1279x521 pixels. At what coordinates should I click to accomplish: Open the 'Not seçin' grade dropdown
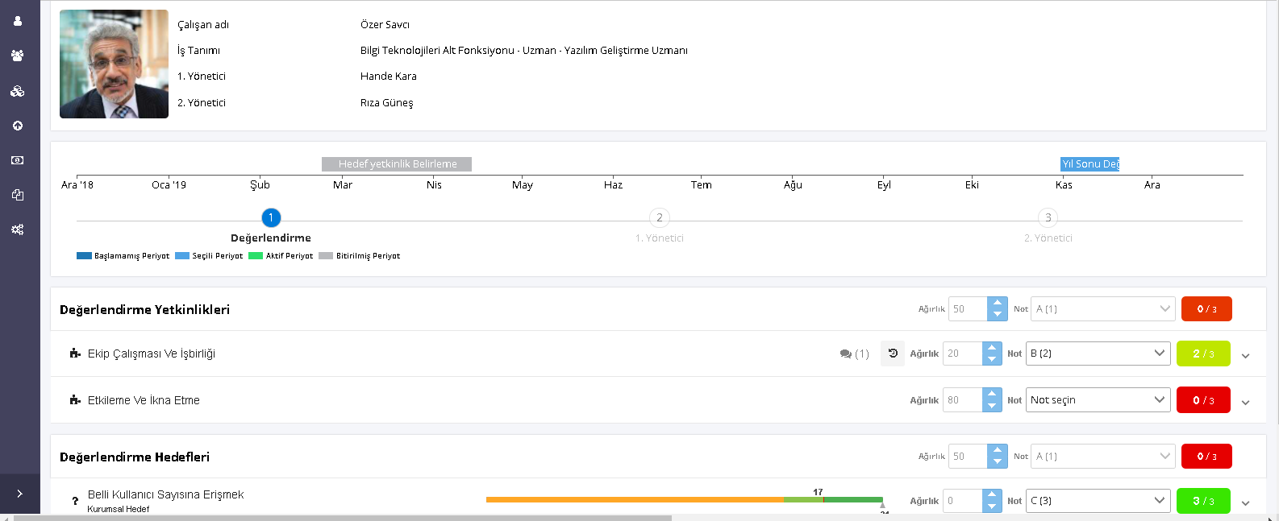[x=1098, y=400]
